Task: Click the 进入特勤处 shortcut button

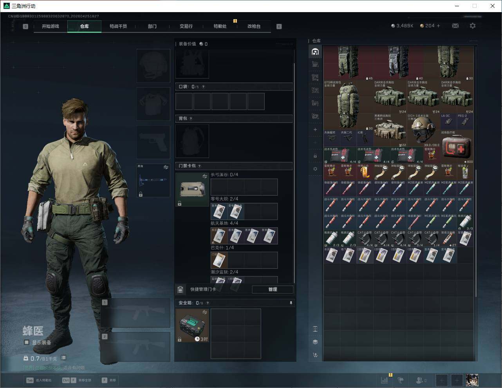Action: tap(39, 380)
